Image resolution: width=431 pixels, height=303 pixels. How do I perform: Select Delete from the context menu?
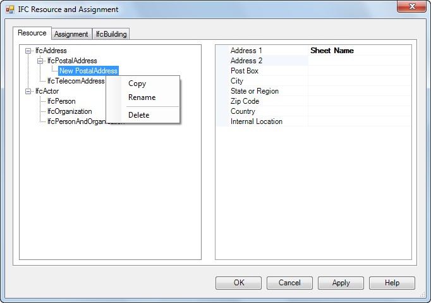(x=139, y=115)
